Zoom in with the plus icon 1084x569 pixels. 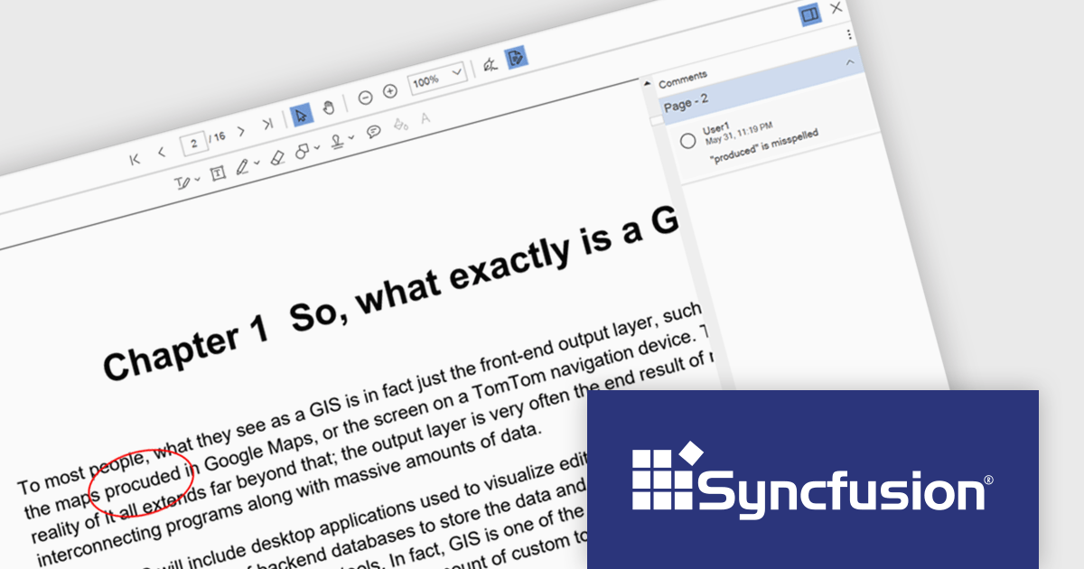390,91
